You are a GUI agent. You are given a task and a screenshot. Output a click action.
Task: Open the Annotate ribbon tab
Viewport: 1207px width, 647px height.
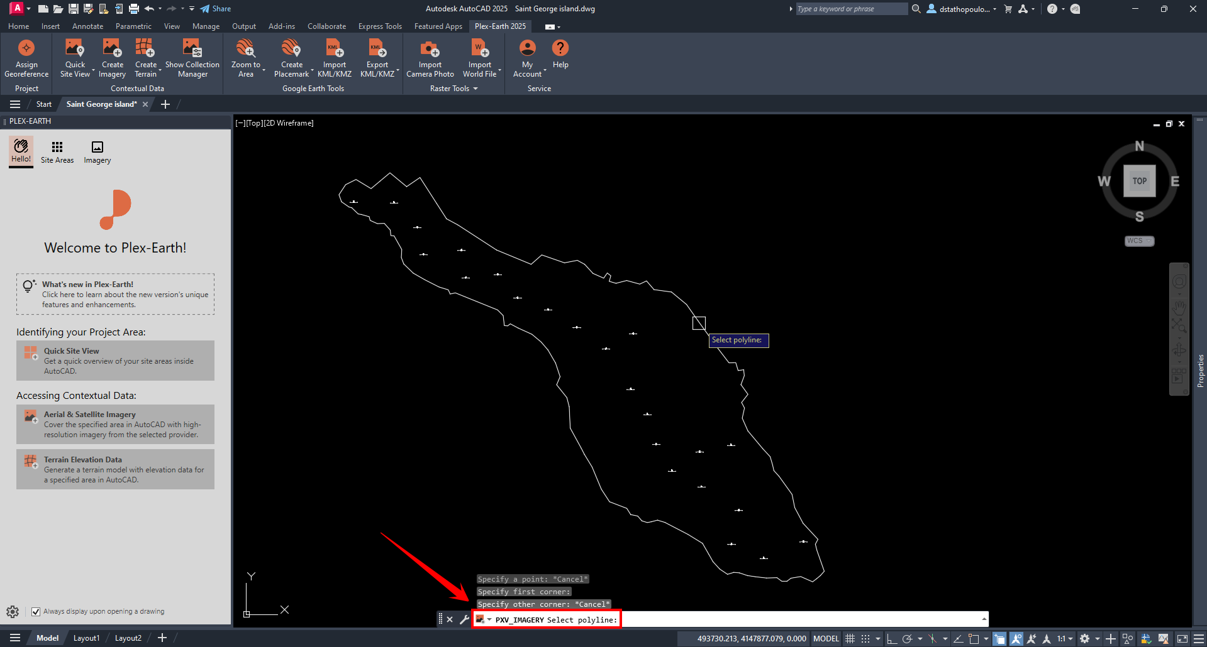87,26
